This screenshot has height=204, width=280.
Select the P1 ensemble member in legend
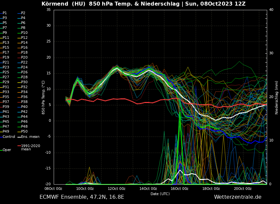click(x=5, y=13)
